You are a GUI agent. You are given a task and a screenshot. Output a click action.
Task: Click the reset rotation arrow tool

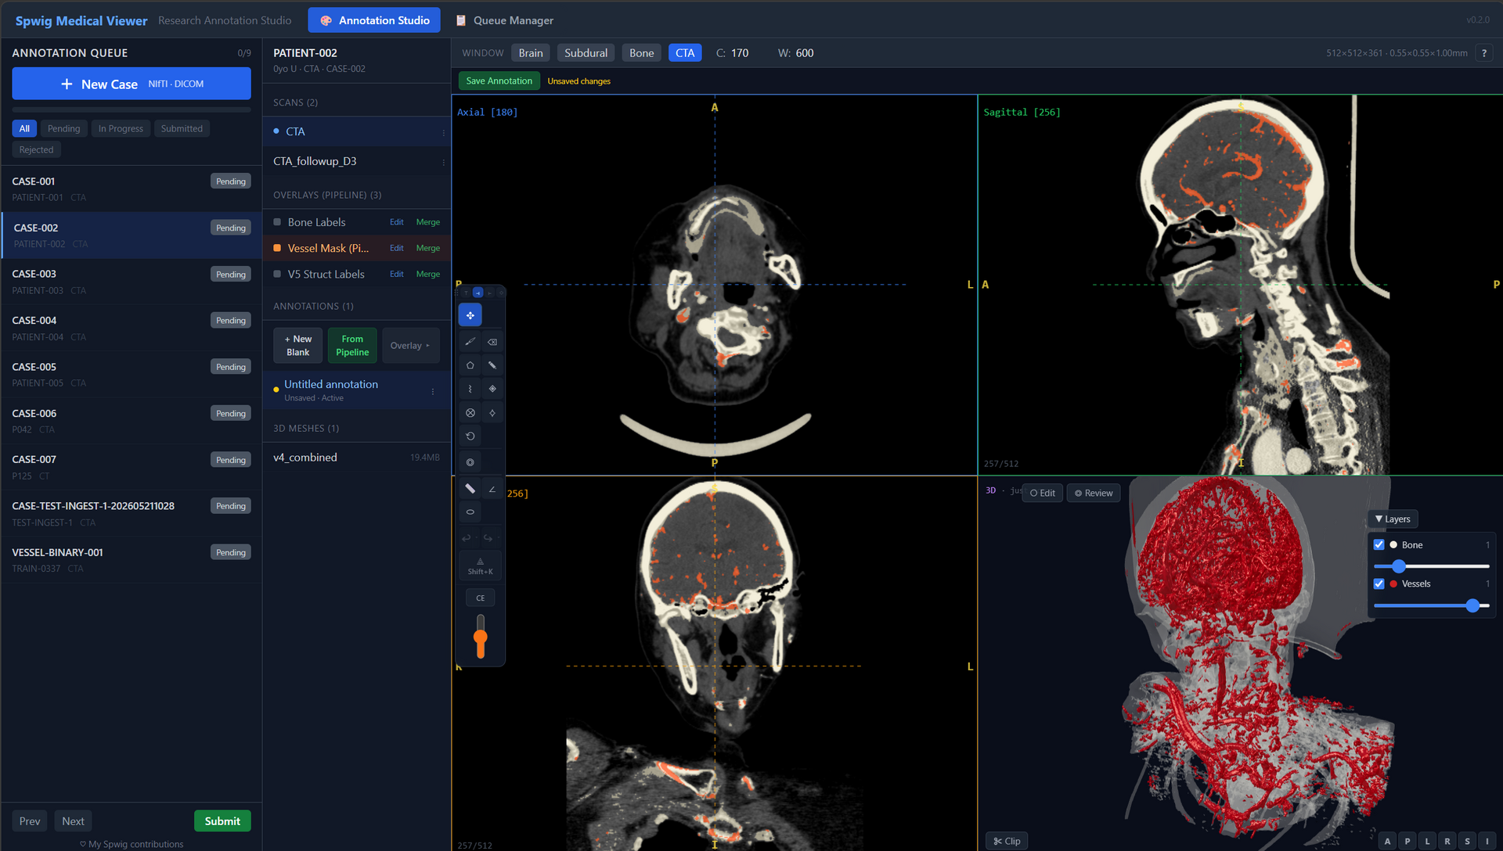pos(470,436)
